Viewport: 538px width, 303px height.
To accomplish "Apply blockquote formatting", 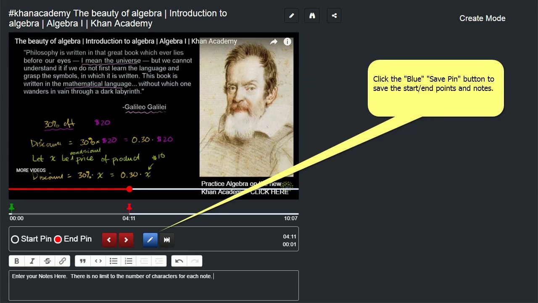I will click(83, 261).
